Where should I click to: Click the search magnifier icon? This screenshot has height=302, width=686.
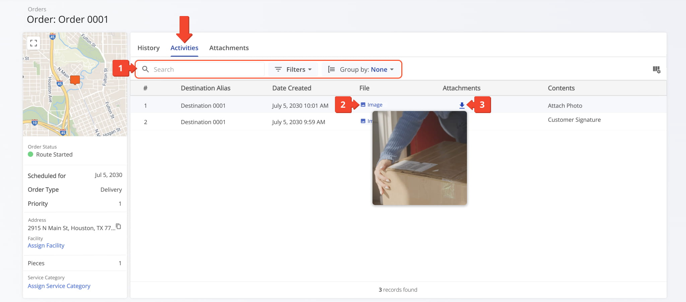[145, 69]
